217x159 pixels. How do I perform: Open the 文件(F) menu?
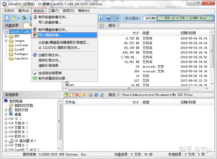coord(9,11)
